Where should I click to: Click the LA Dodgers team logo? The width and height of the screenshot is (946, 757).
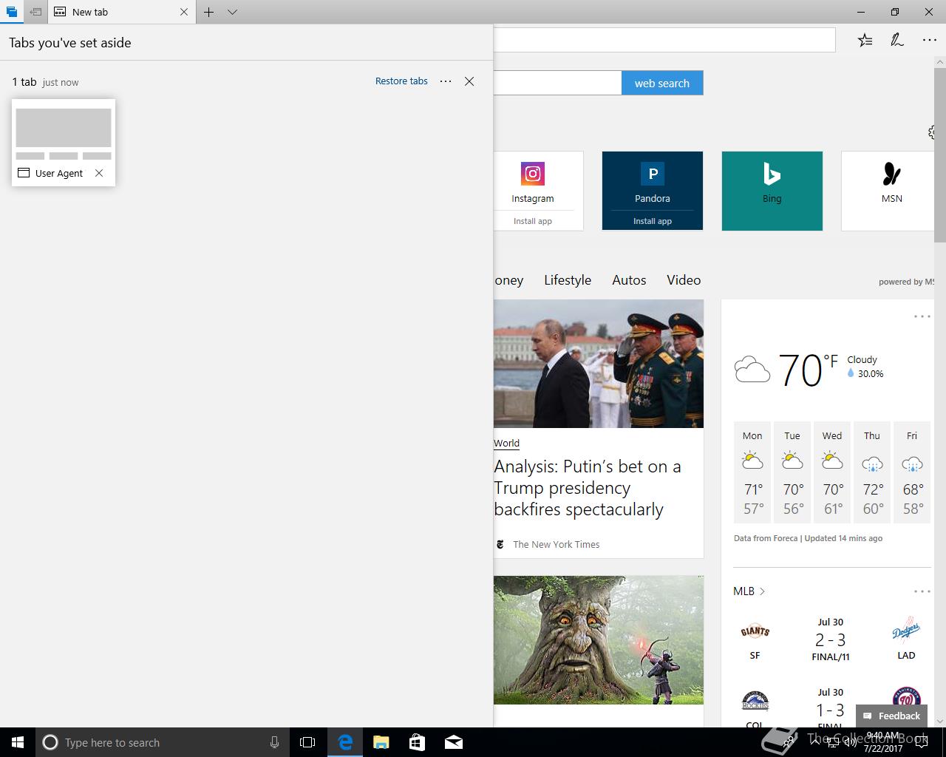(x=906, y=631)
